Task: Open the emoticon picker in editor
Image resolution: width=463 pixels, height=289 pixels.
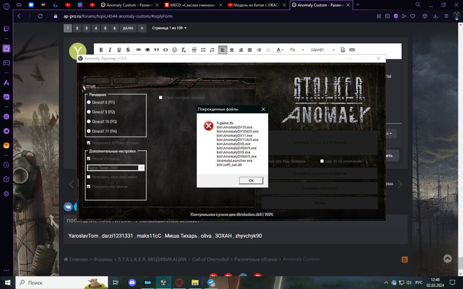Action: pos(175,50)
